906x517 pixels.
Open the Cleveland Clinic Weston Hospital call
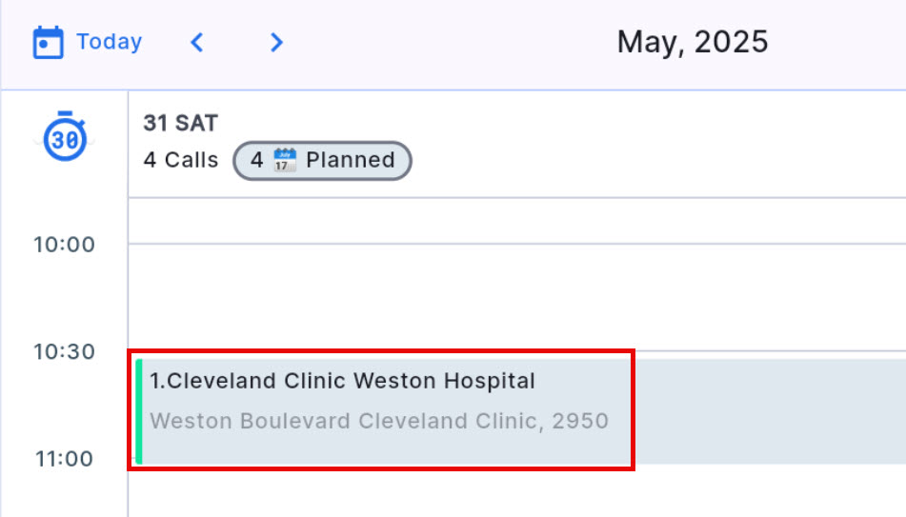tap(343, 382)
